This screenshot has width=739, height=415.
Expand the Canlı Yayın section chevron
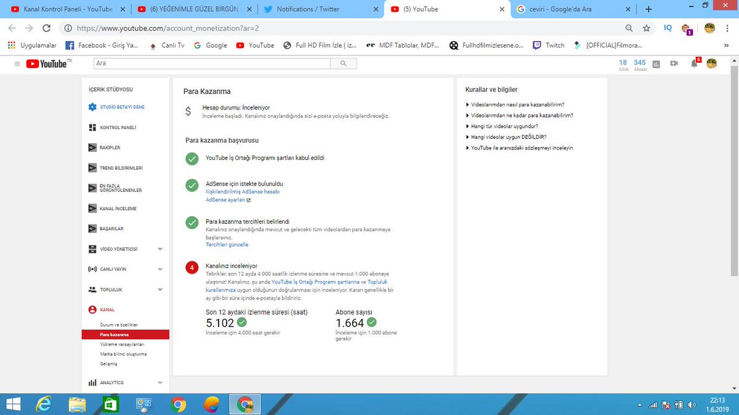coord(160,269)
